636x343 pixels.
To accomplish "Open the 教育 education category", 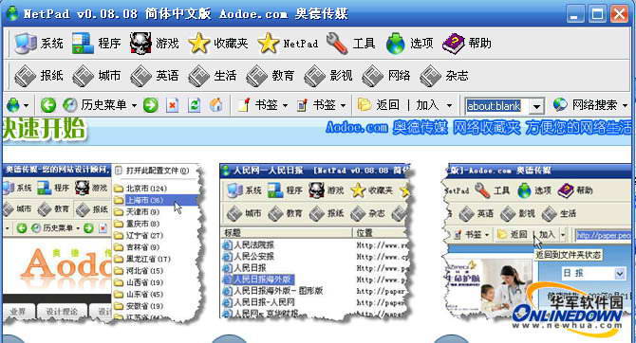I will point(271,76).
